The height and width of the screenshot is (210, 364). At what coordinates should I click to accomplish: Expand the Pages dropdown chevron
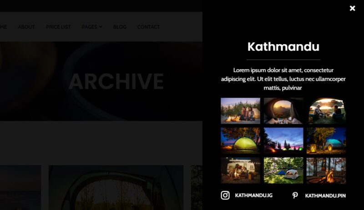tap(101, 27)
